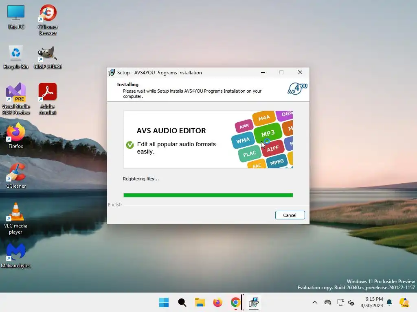
Task: Click the AVS4YOU logo in the setup header
Action: click(297, 88)
